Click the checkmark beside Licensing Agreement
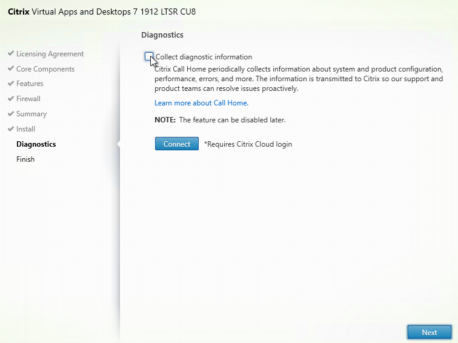 11,53
